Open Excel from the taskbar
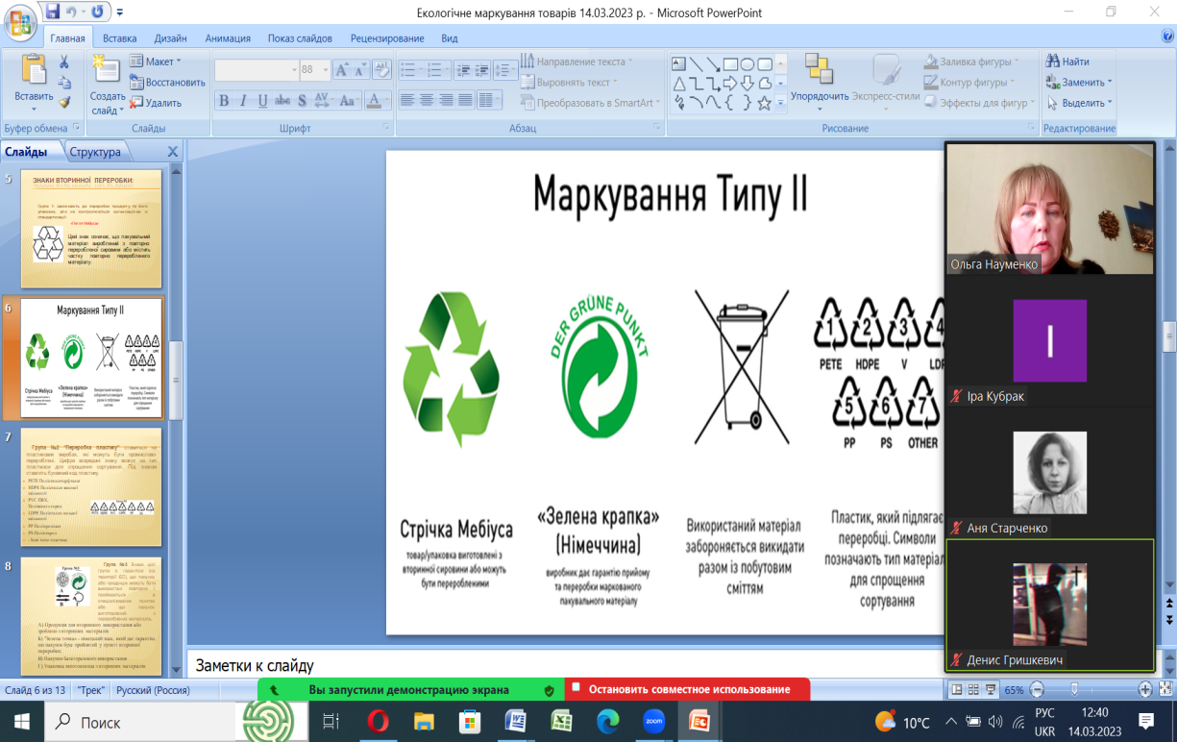The height and width of the screenshot is (742, 1177). [x=562, y=721]
